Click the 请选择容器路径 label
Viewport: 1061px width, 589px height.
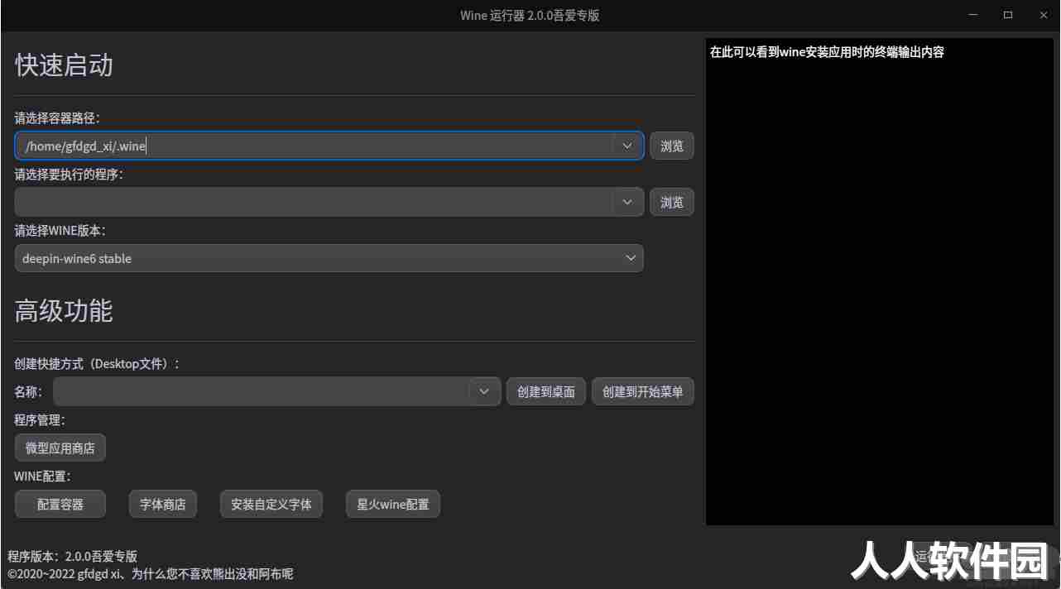click(57, 118)
